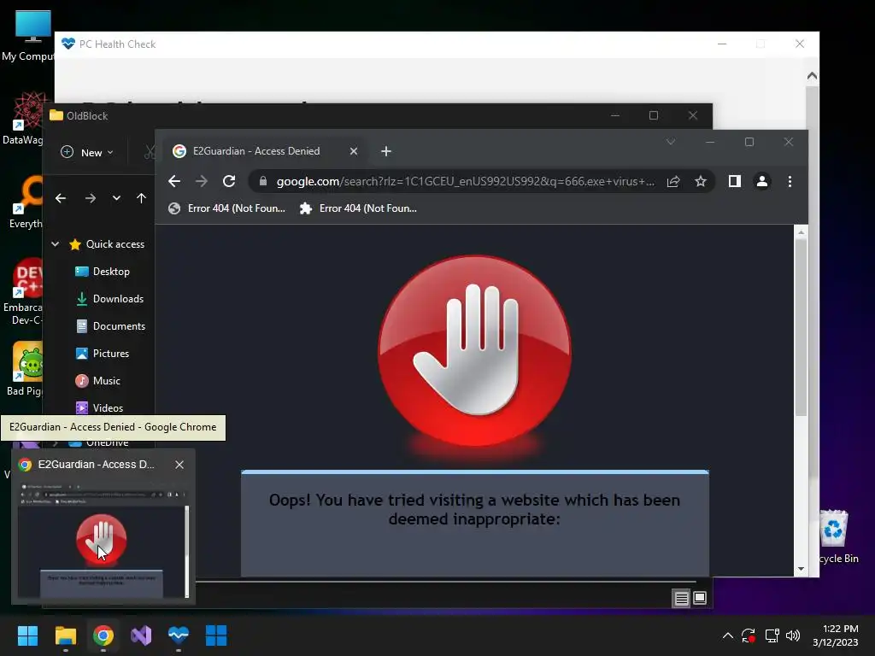Go back in Chrome browser

click(174, 181)
